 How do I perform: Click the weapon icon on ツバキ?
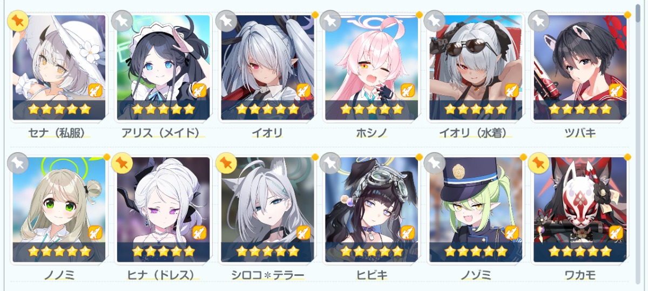tap(616, 90)
